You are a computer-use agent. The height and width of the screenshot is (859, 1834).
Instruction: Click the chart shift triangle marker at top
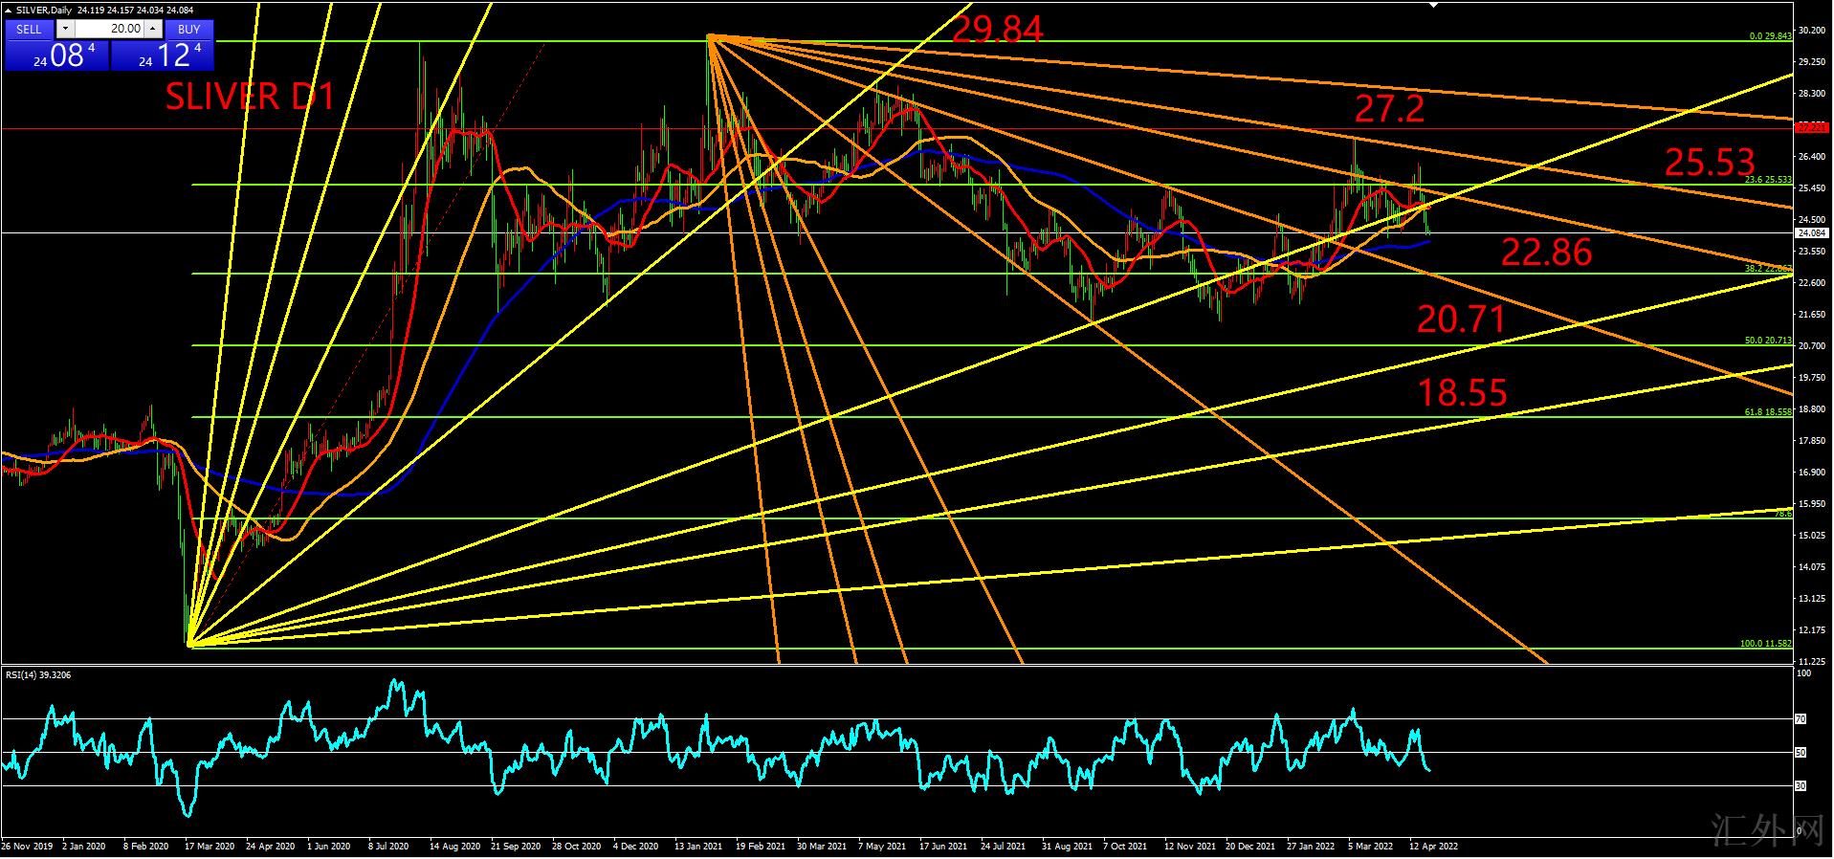coord(1433,5)
